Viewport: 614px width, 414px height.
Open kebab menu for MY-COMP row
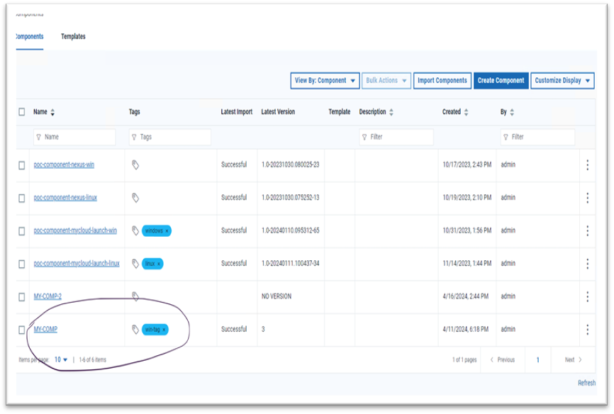pos(587,330)
